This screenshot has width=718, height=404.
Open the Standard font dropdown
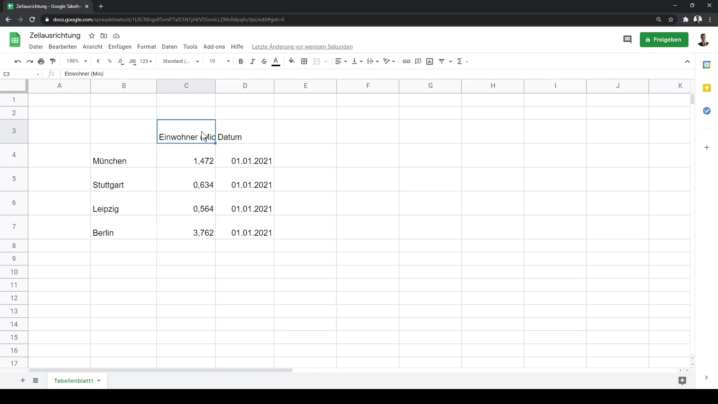point(181,61)
